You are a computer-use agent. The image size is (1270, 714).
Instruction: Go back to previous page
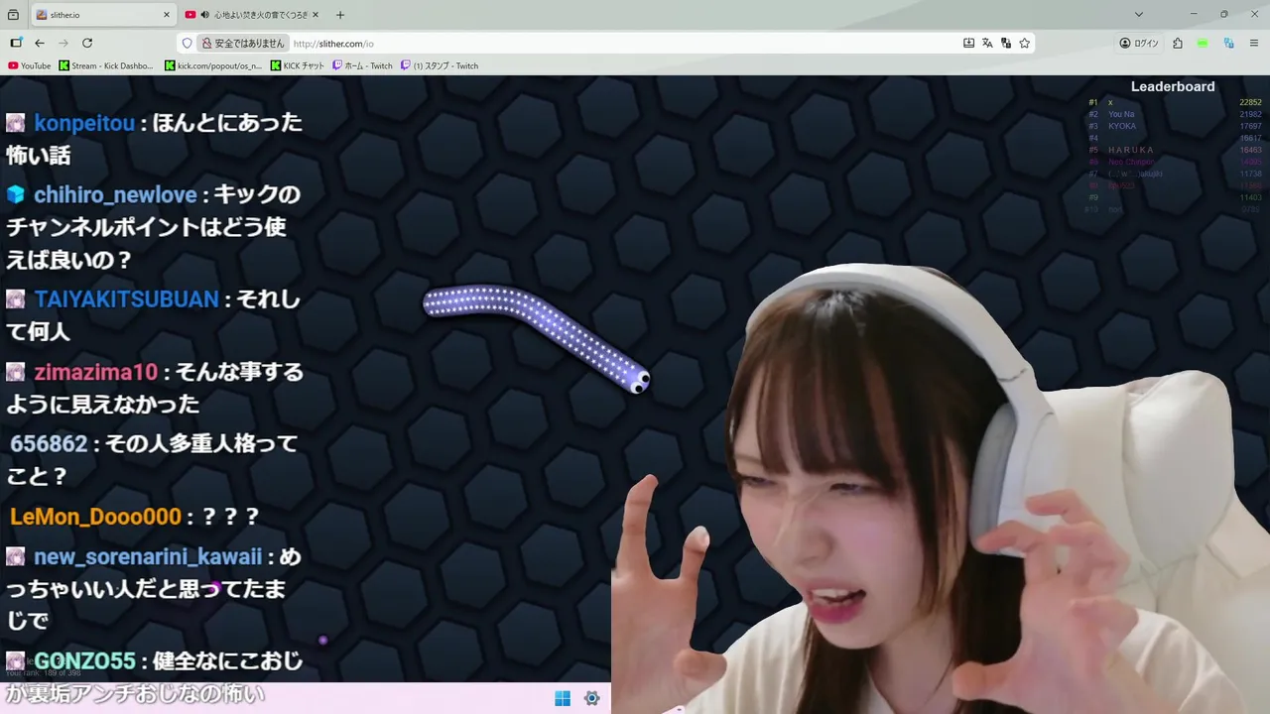(x=40, y=43)
